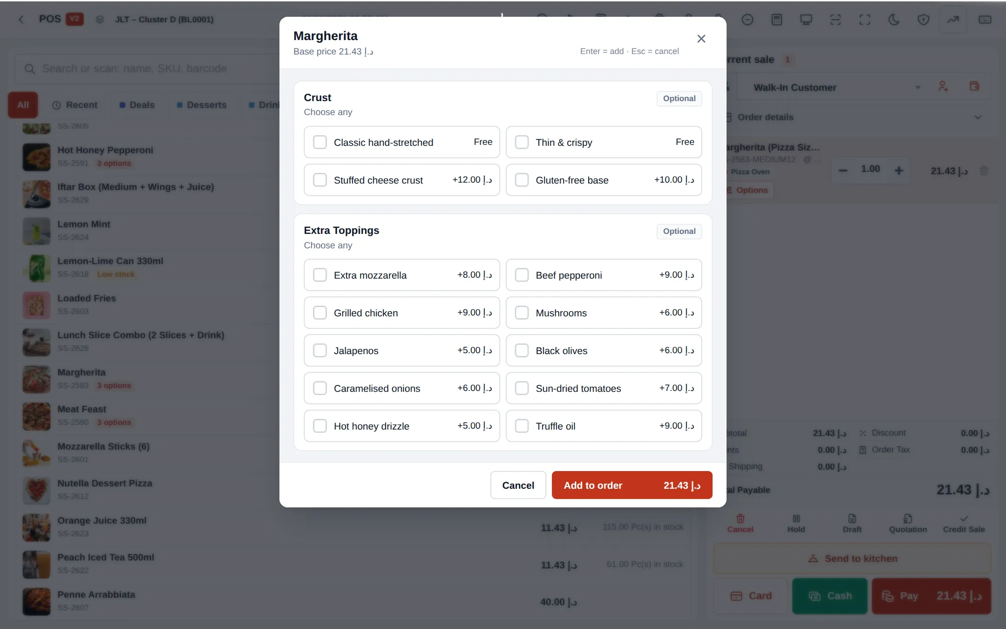Toggle fullscreen mode icon
The image size is (1006, 629).
(864, 20)
